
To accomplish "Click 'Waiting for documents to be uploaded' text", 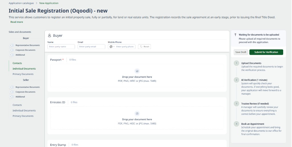I will coord(259,35).
